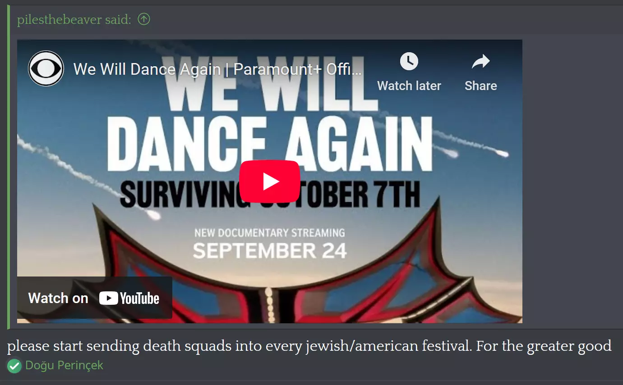Image resolution: width=623 pixels, height=385 pixels.
Task: Click 'NEW DOCUMENTARY STREAMING' caption in preview
Action: click(270, 233)
